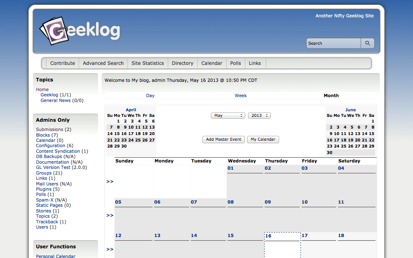Click inside the Search text field
This screenshot has height=258, width=413.
(333, 43)
